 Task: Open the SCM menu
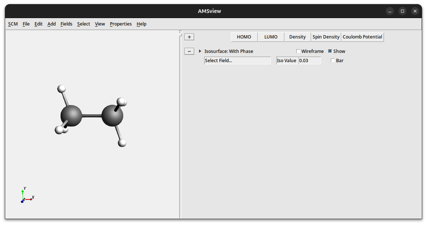tap(13, 24)
